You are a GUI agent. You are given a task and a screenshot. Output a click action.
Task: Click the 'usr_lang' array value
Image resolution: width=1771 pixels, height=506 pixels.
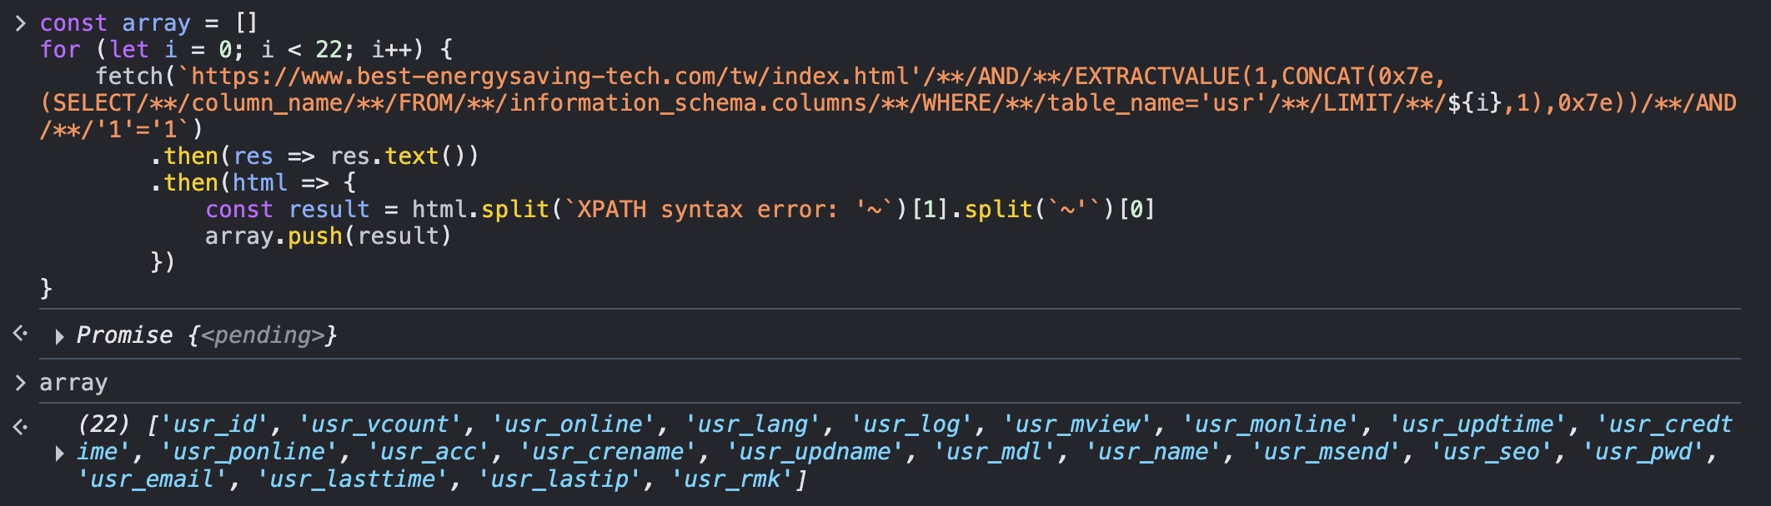753,424
